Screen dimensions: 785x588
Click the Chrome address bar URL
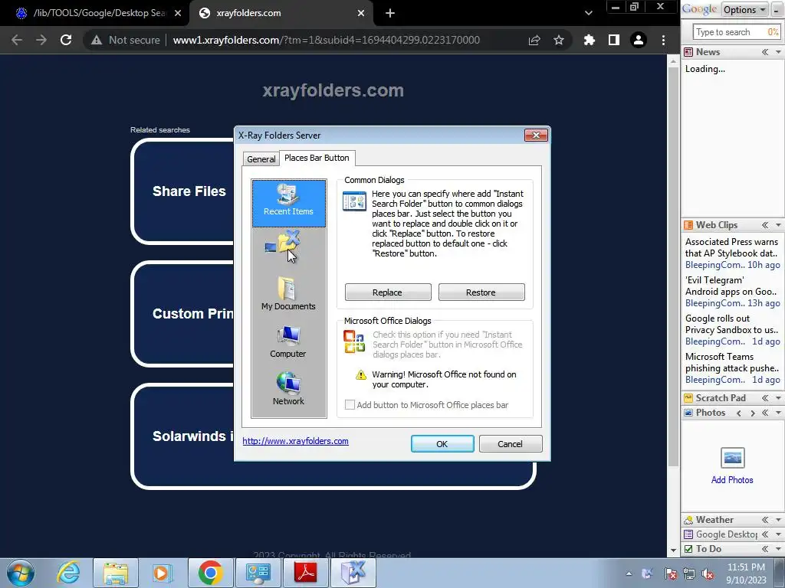coord(327,40)
